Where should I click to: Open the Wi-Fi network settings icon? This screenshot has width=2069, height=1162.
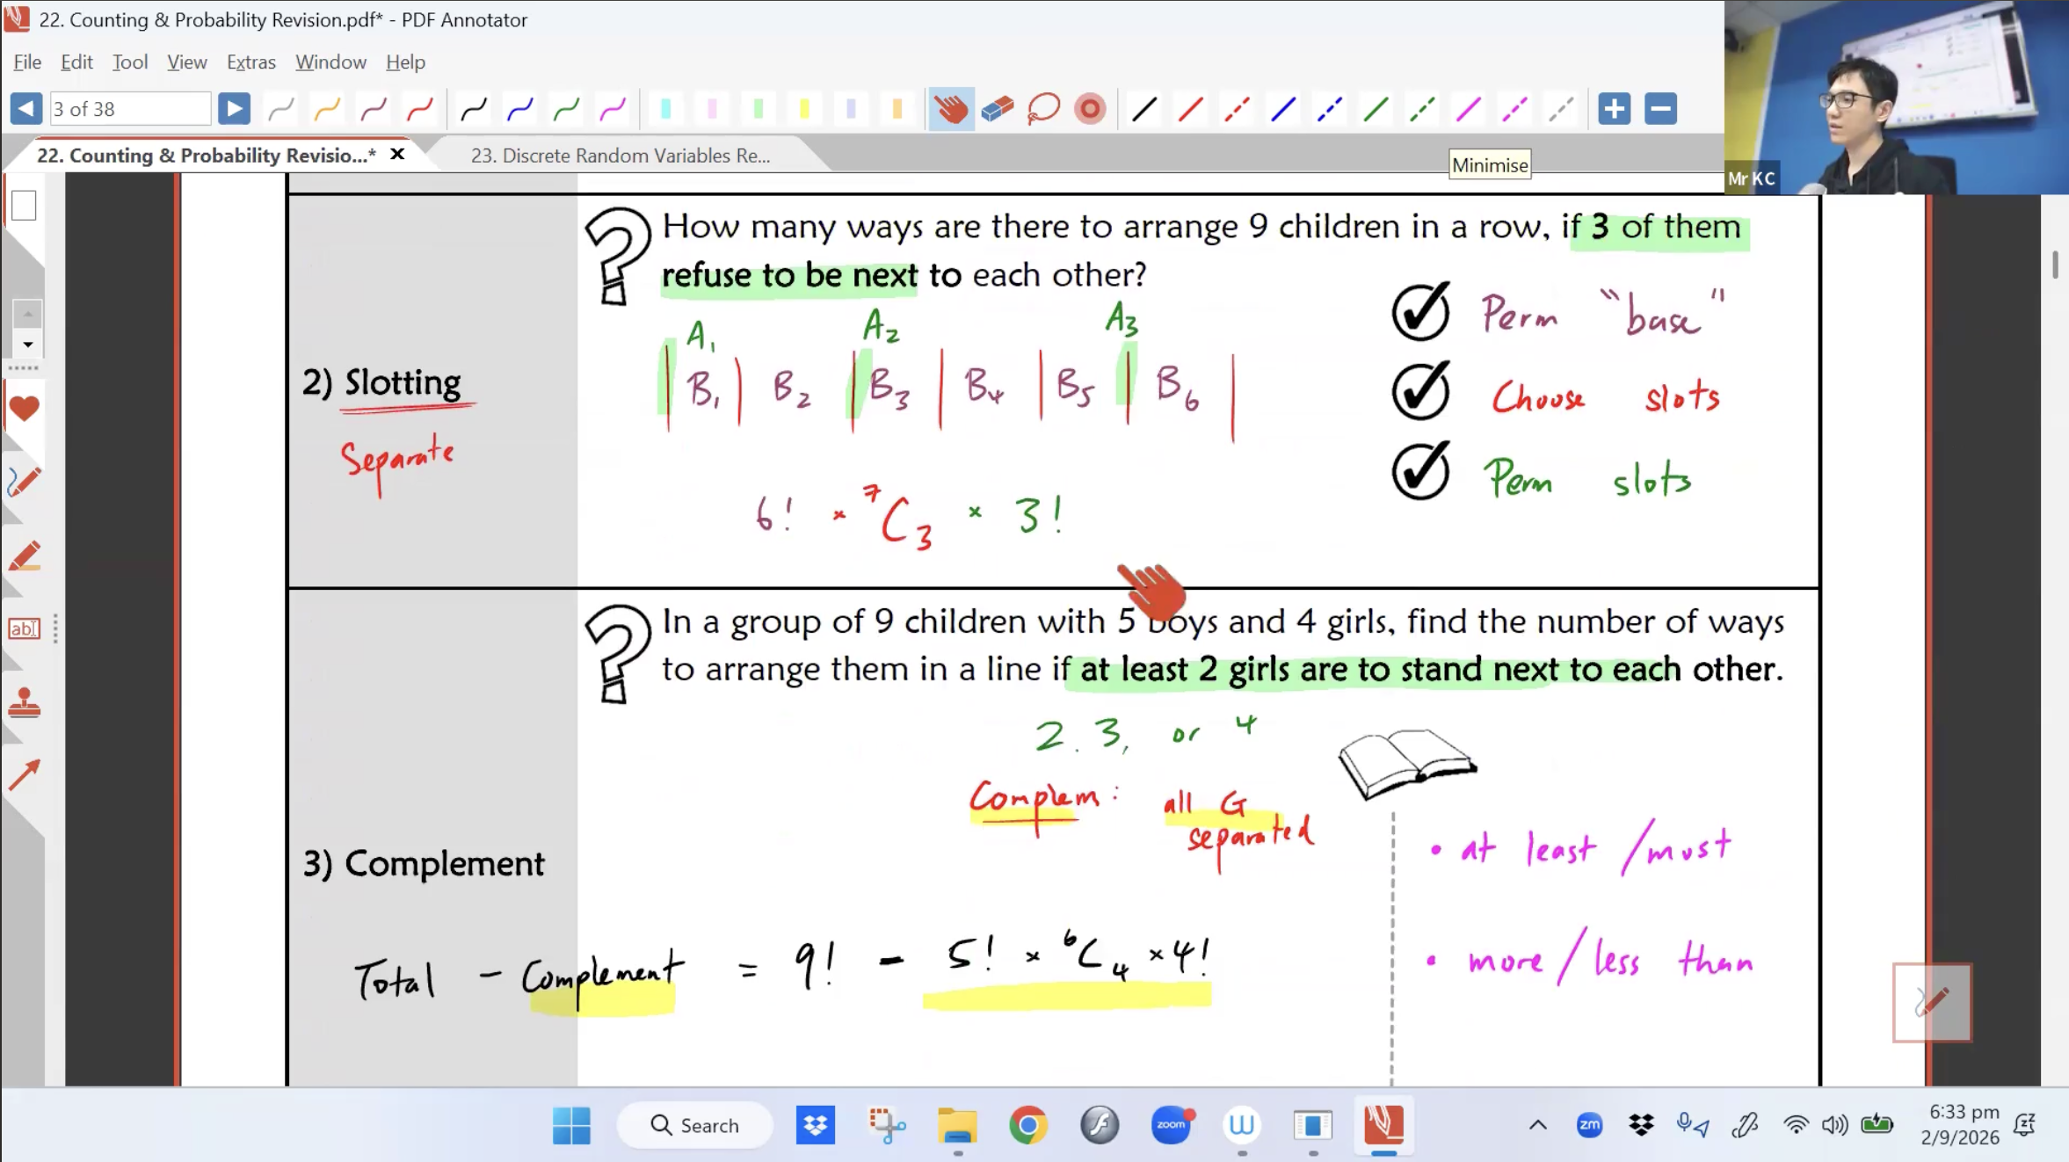pos(1796,1125)
